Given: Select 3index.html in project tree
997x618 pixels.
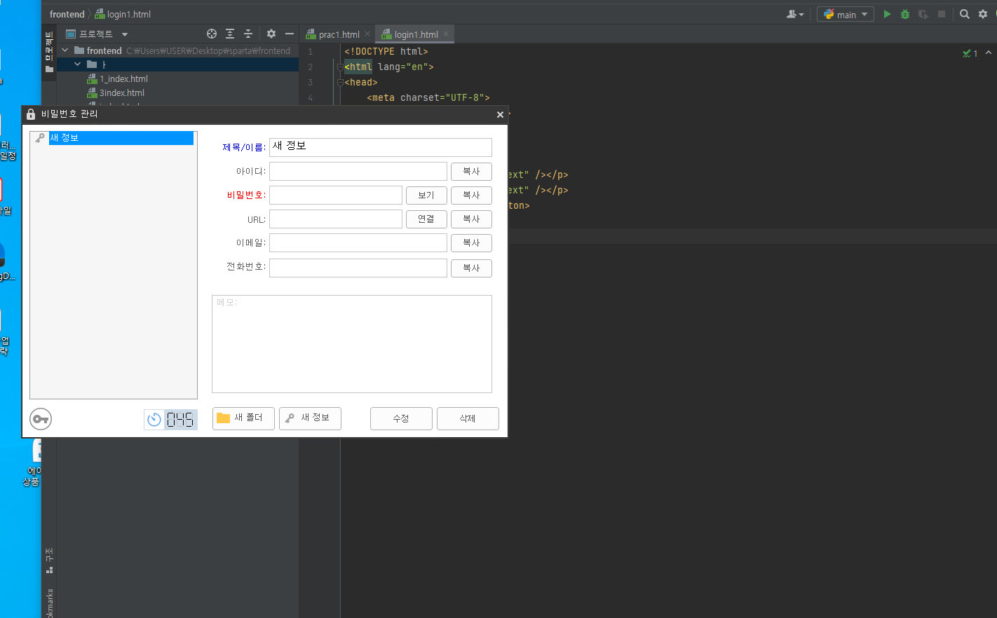Looking at the screenshot, I should [121, 92].
